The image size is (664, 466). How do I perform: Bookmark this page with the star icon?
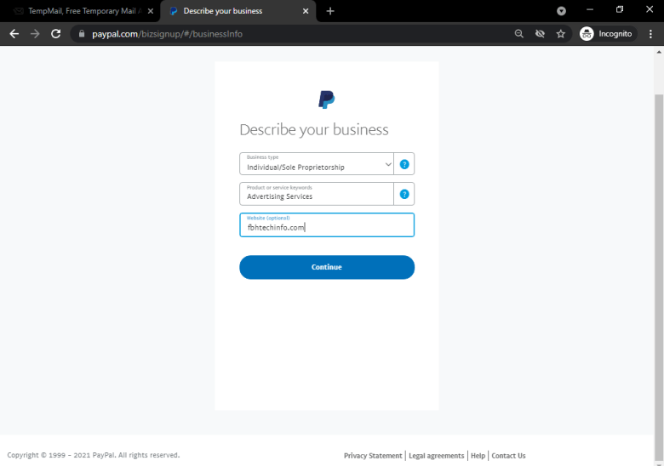point(561,34)
